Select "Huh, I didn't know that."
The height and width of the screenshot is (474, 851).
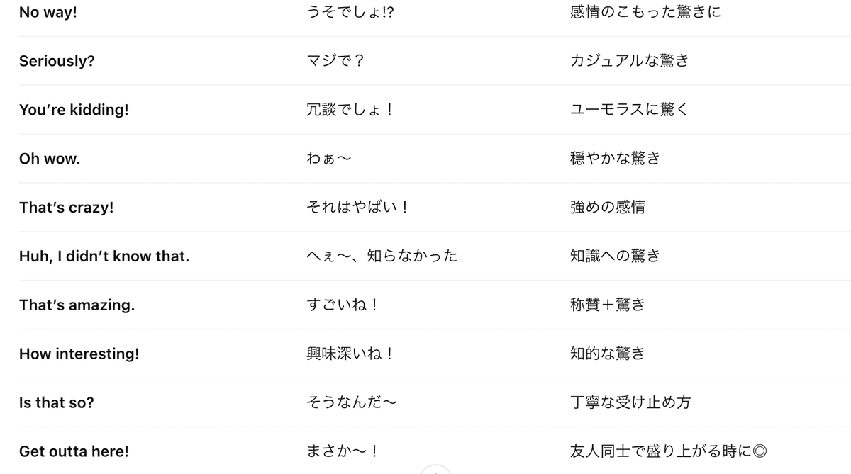click(104, 256)
